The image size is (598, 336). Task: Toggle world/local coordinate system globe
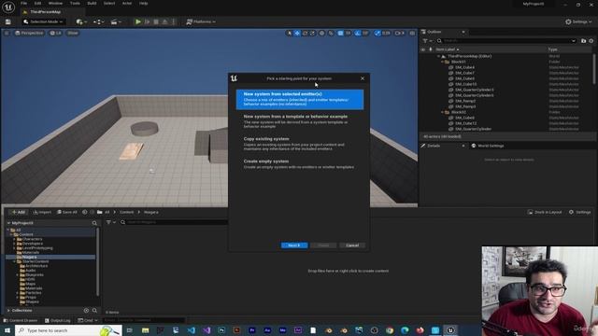321,34
